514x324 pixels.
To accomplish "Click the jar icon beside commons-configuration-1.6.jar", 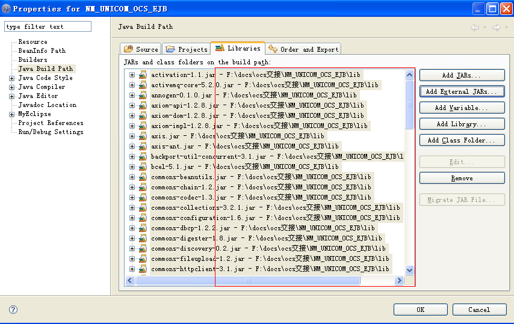I will point(143,218).
